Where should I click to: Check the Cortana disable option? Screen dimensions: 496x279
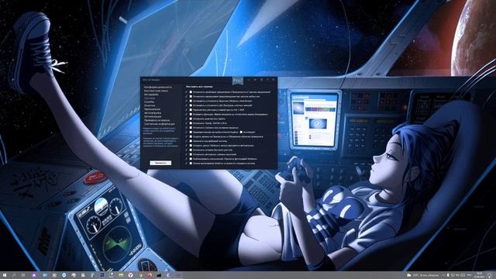coord(191,127)
